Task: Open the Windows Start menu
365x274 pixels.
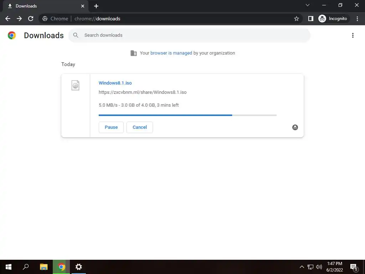Action: pos(9,267)
